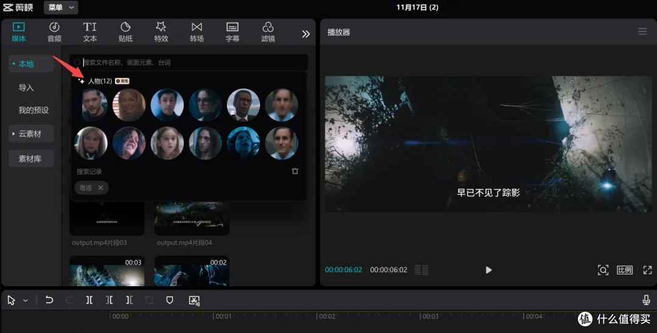Open the 比例 aspect ratio button
This screenshot has height=333, width=657.
click(624, 270)
